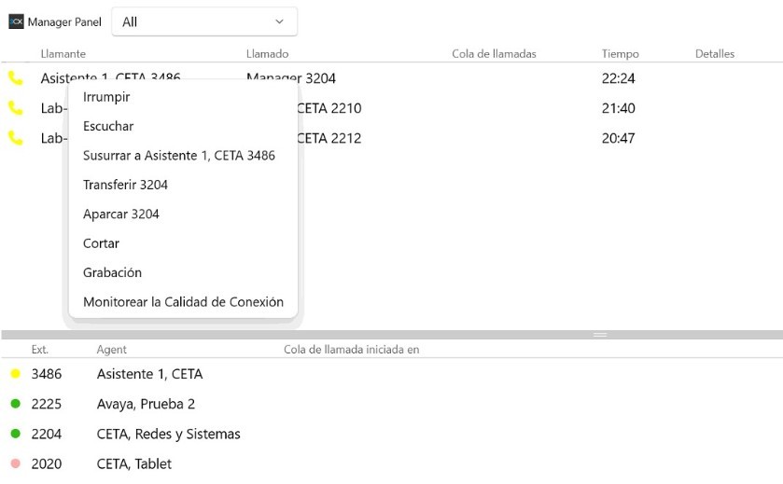Click the Agent column header
This screenshot has height=484, width=783.
pos(112,350)
